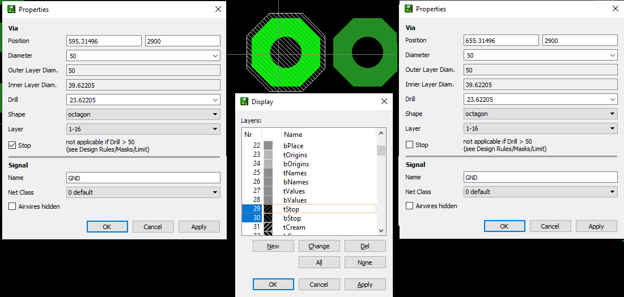Open the Diameter dropdown in left Properties dialog
The width and height of the screenshot is (624, 297).
pyautogui.click(x=215, y=56)
